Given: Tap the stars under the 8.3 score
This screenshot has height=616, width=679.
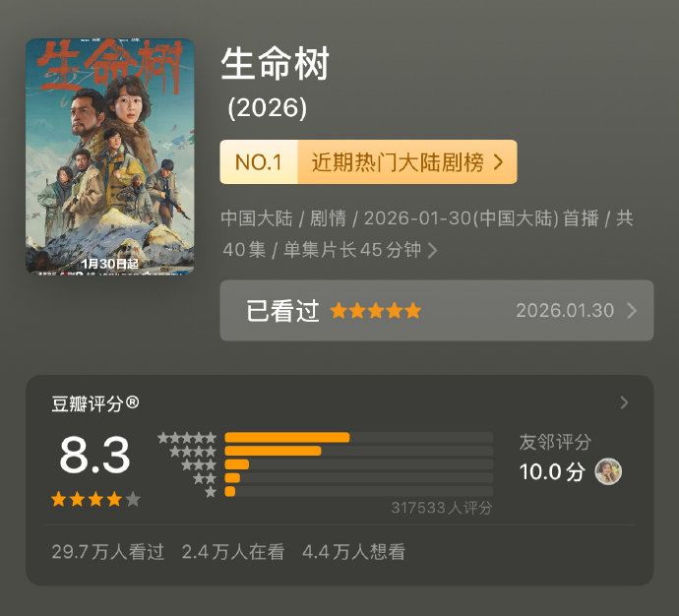Looking at the screenshot, I should [x=95, y=499].
